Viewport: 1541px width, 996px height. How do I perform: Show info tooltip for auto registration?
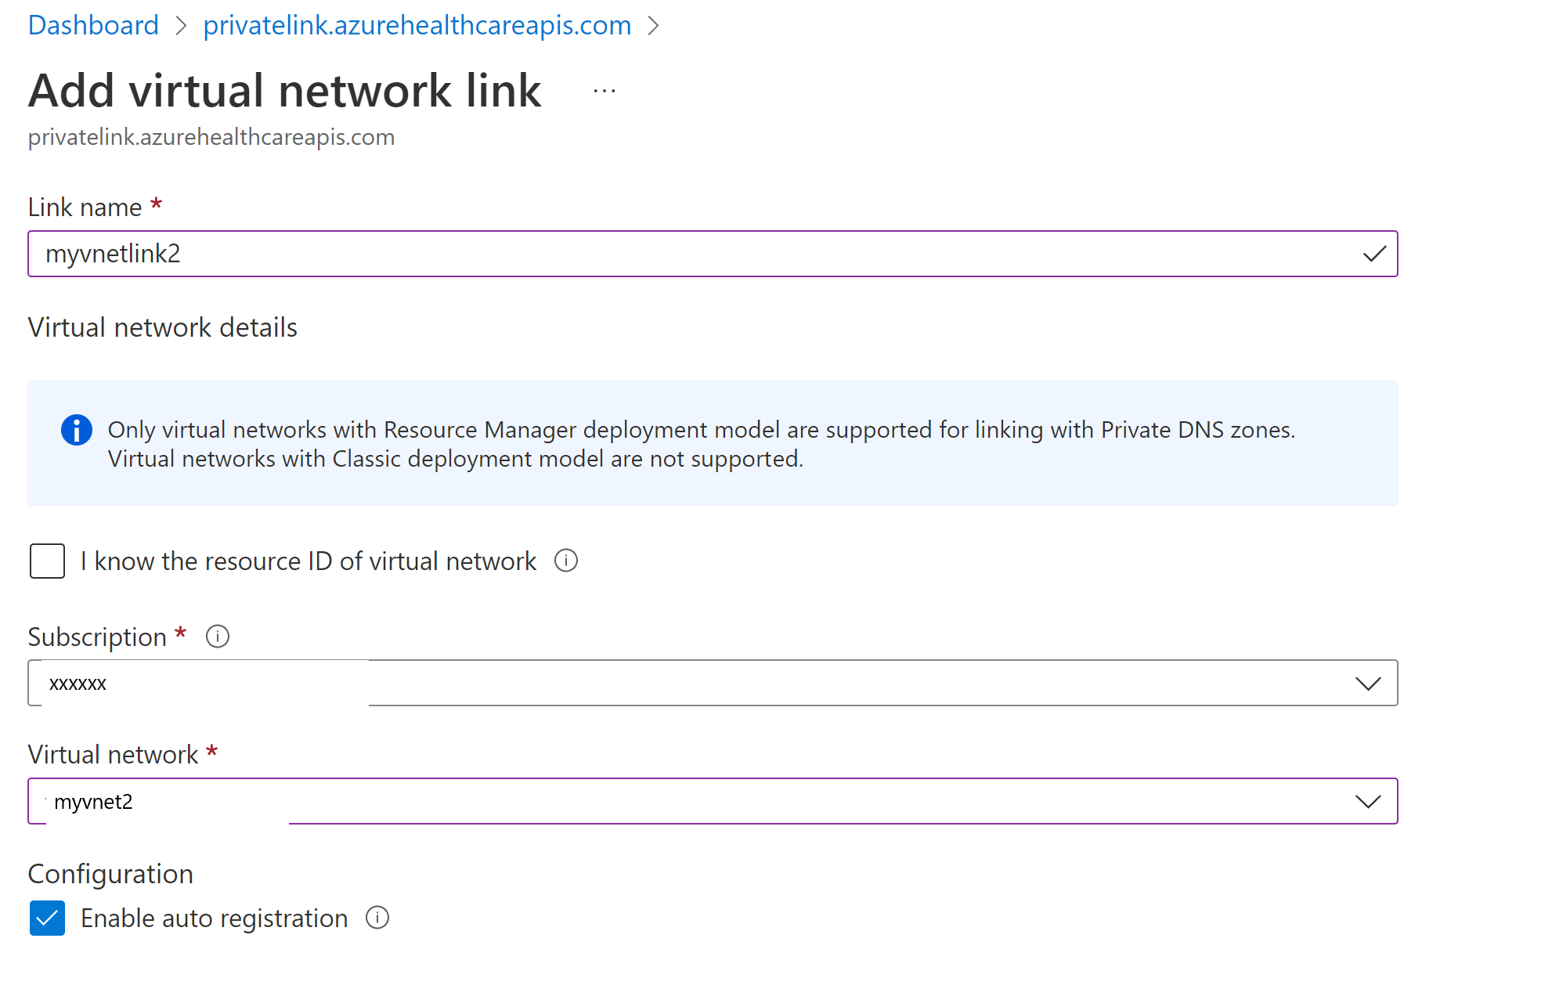click(x=377, y=918)
